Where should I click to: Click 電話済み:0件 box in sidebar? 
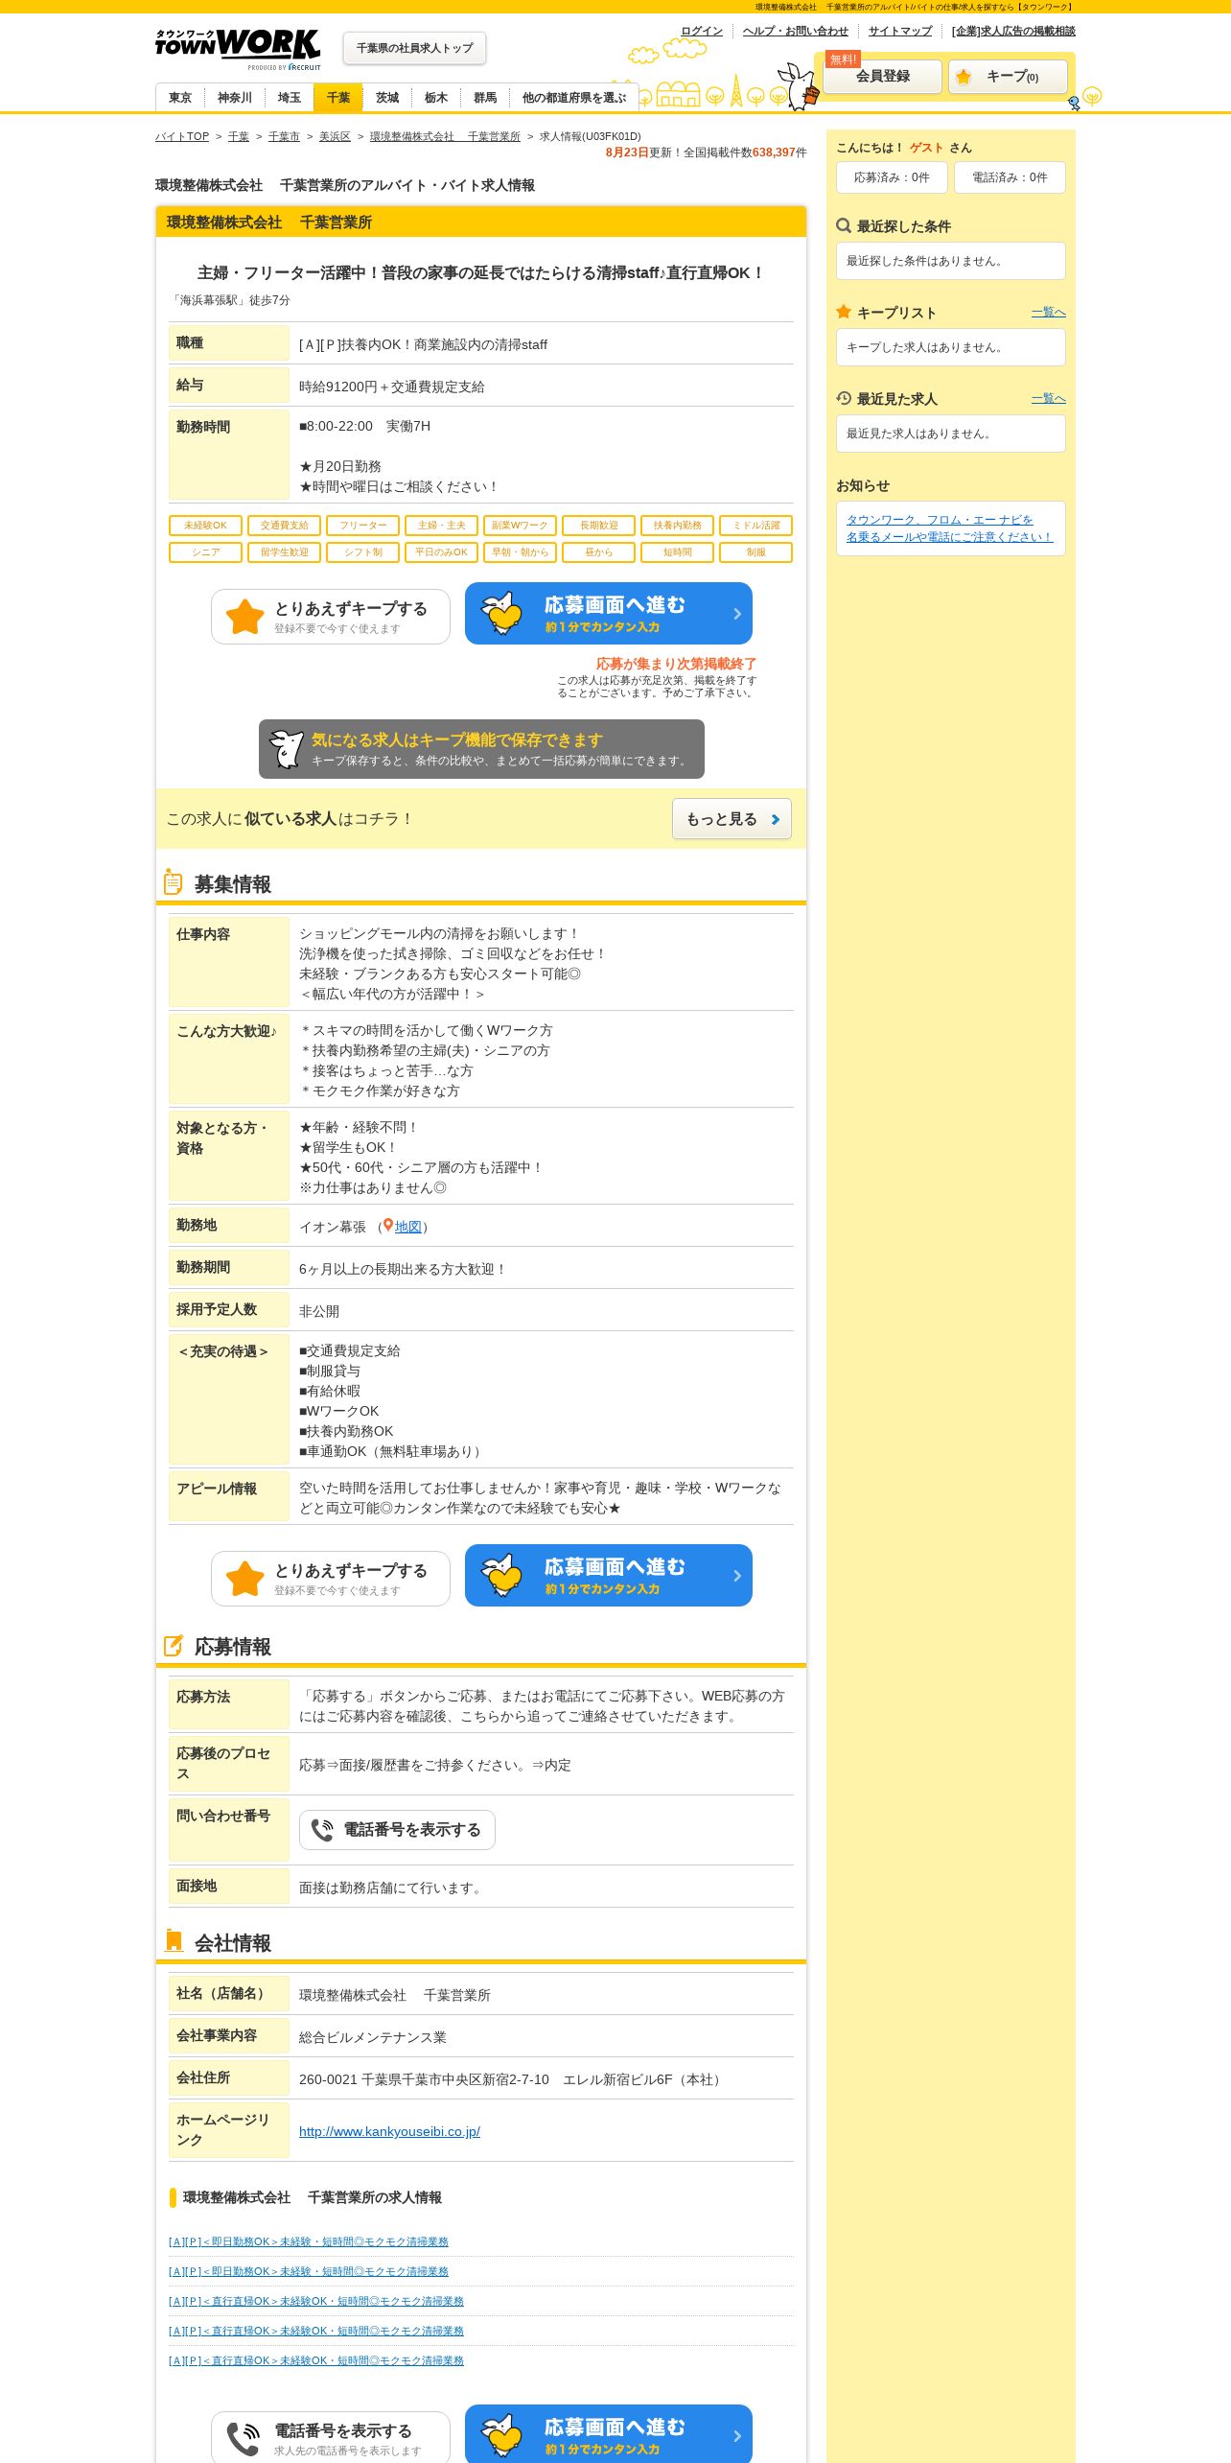point(1010,177)
